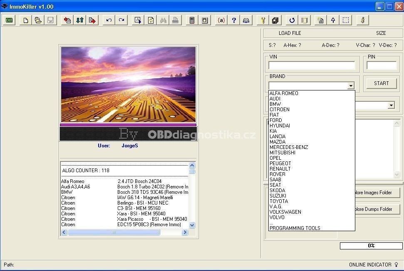This screenshot has width=404, height=271.
Task: Open the calculator tool icon
Action: tap(192, 20)
